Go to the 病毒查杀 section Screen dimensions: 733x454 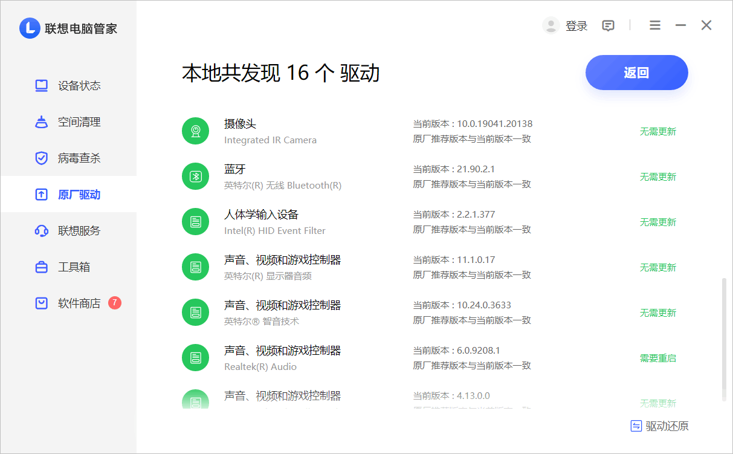coord(68,158)
